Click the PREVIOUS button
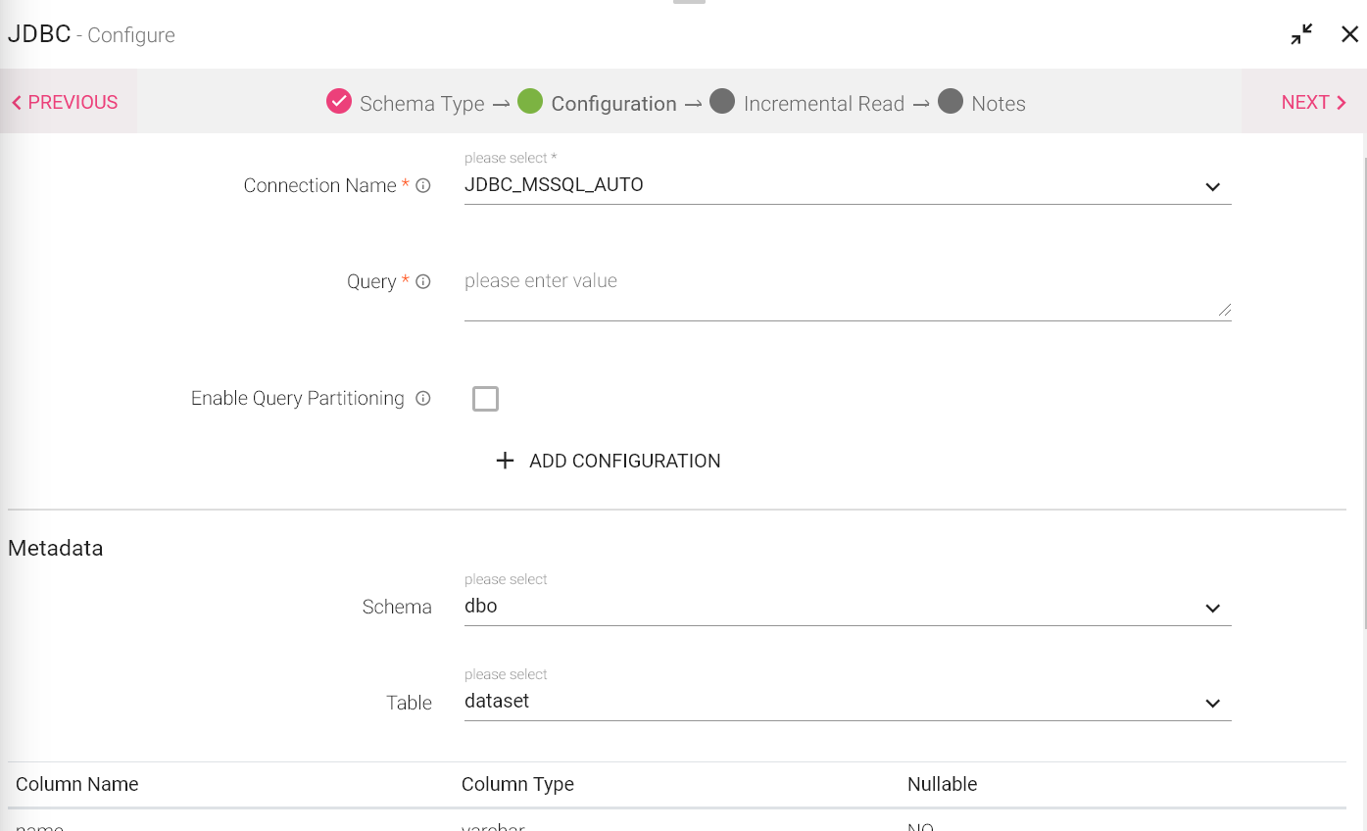 coord(65,102)
